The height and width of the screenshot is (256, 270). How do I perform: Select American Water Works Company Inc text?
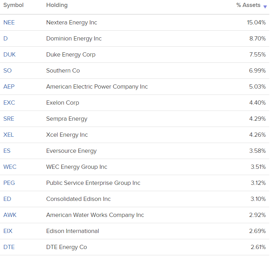click(x=95, y=215)
